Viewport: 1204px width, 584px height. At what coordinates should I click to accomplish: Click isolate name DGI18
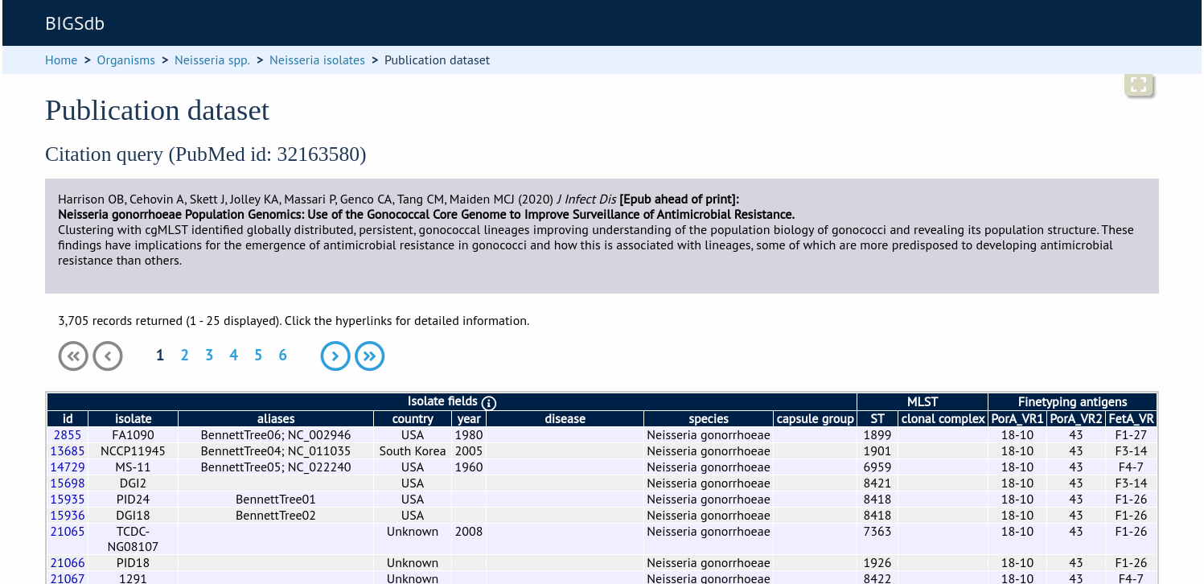point(134,516)
